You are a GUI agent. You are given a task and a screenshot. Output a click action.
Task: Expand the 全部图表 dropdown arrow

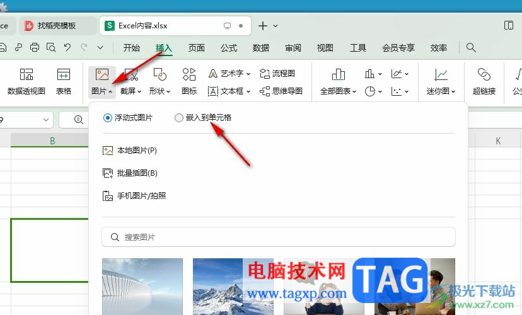[354, 91]
